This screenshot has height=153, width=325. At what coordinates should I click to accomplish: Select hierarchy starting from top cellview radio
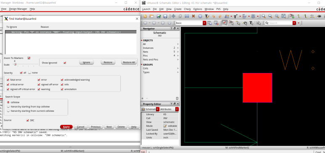click(8, 107)
